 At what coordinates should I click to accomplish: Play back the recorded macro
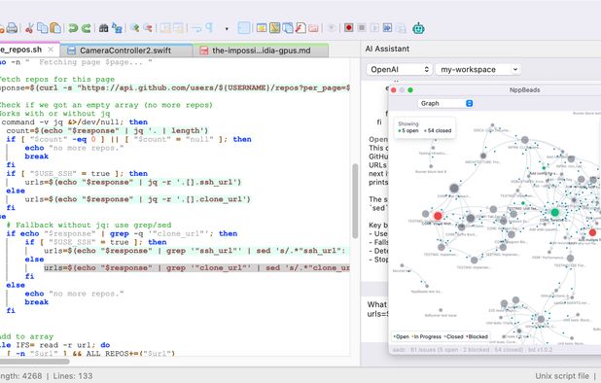click(x=374, y=28)
